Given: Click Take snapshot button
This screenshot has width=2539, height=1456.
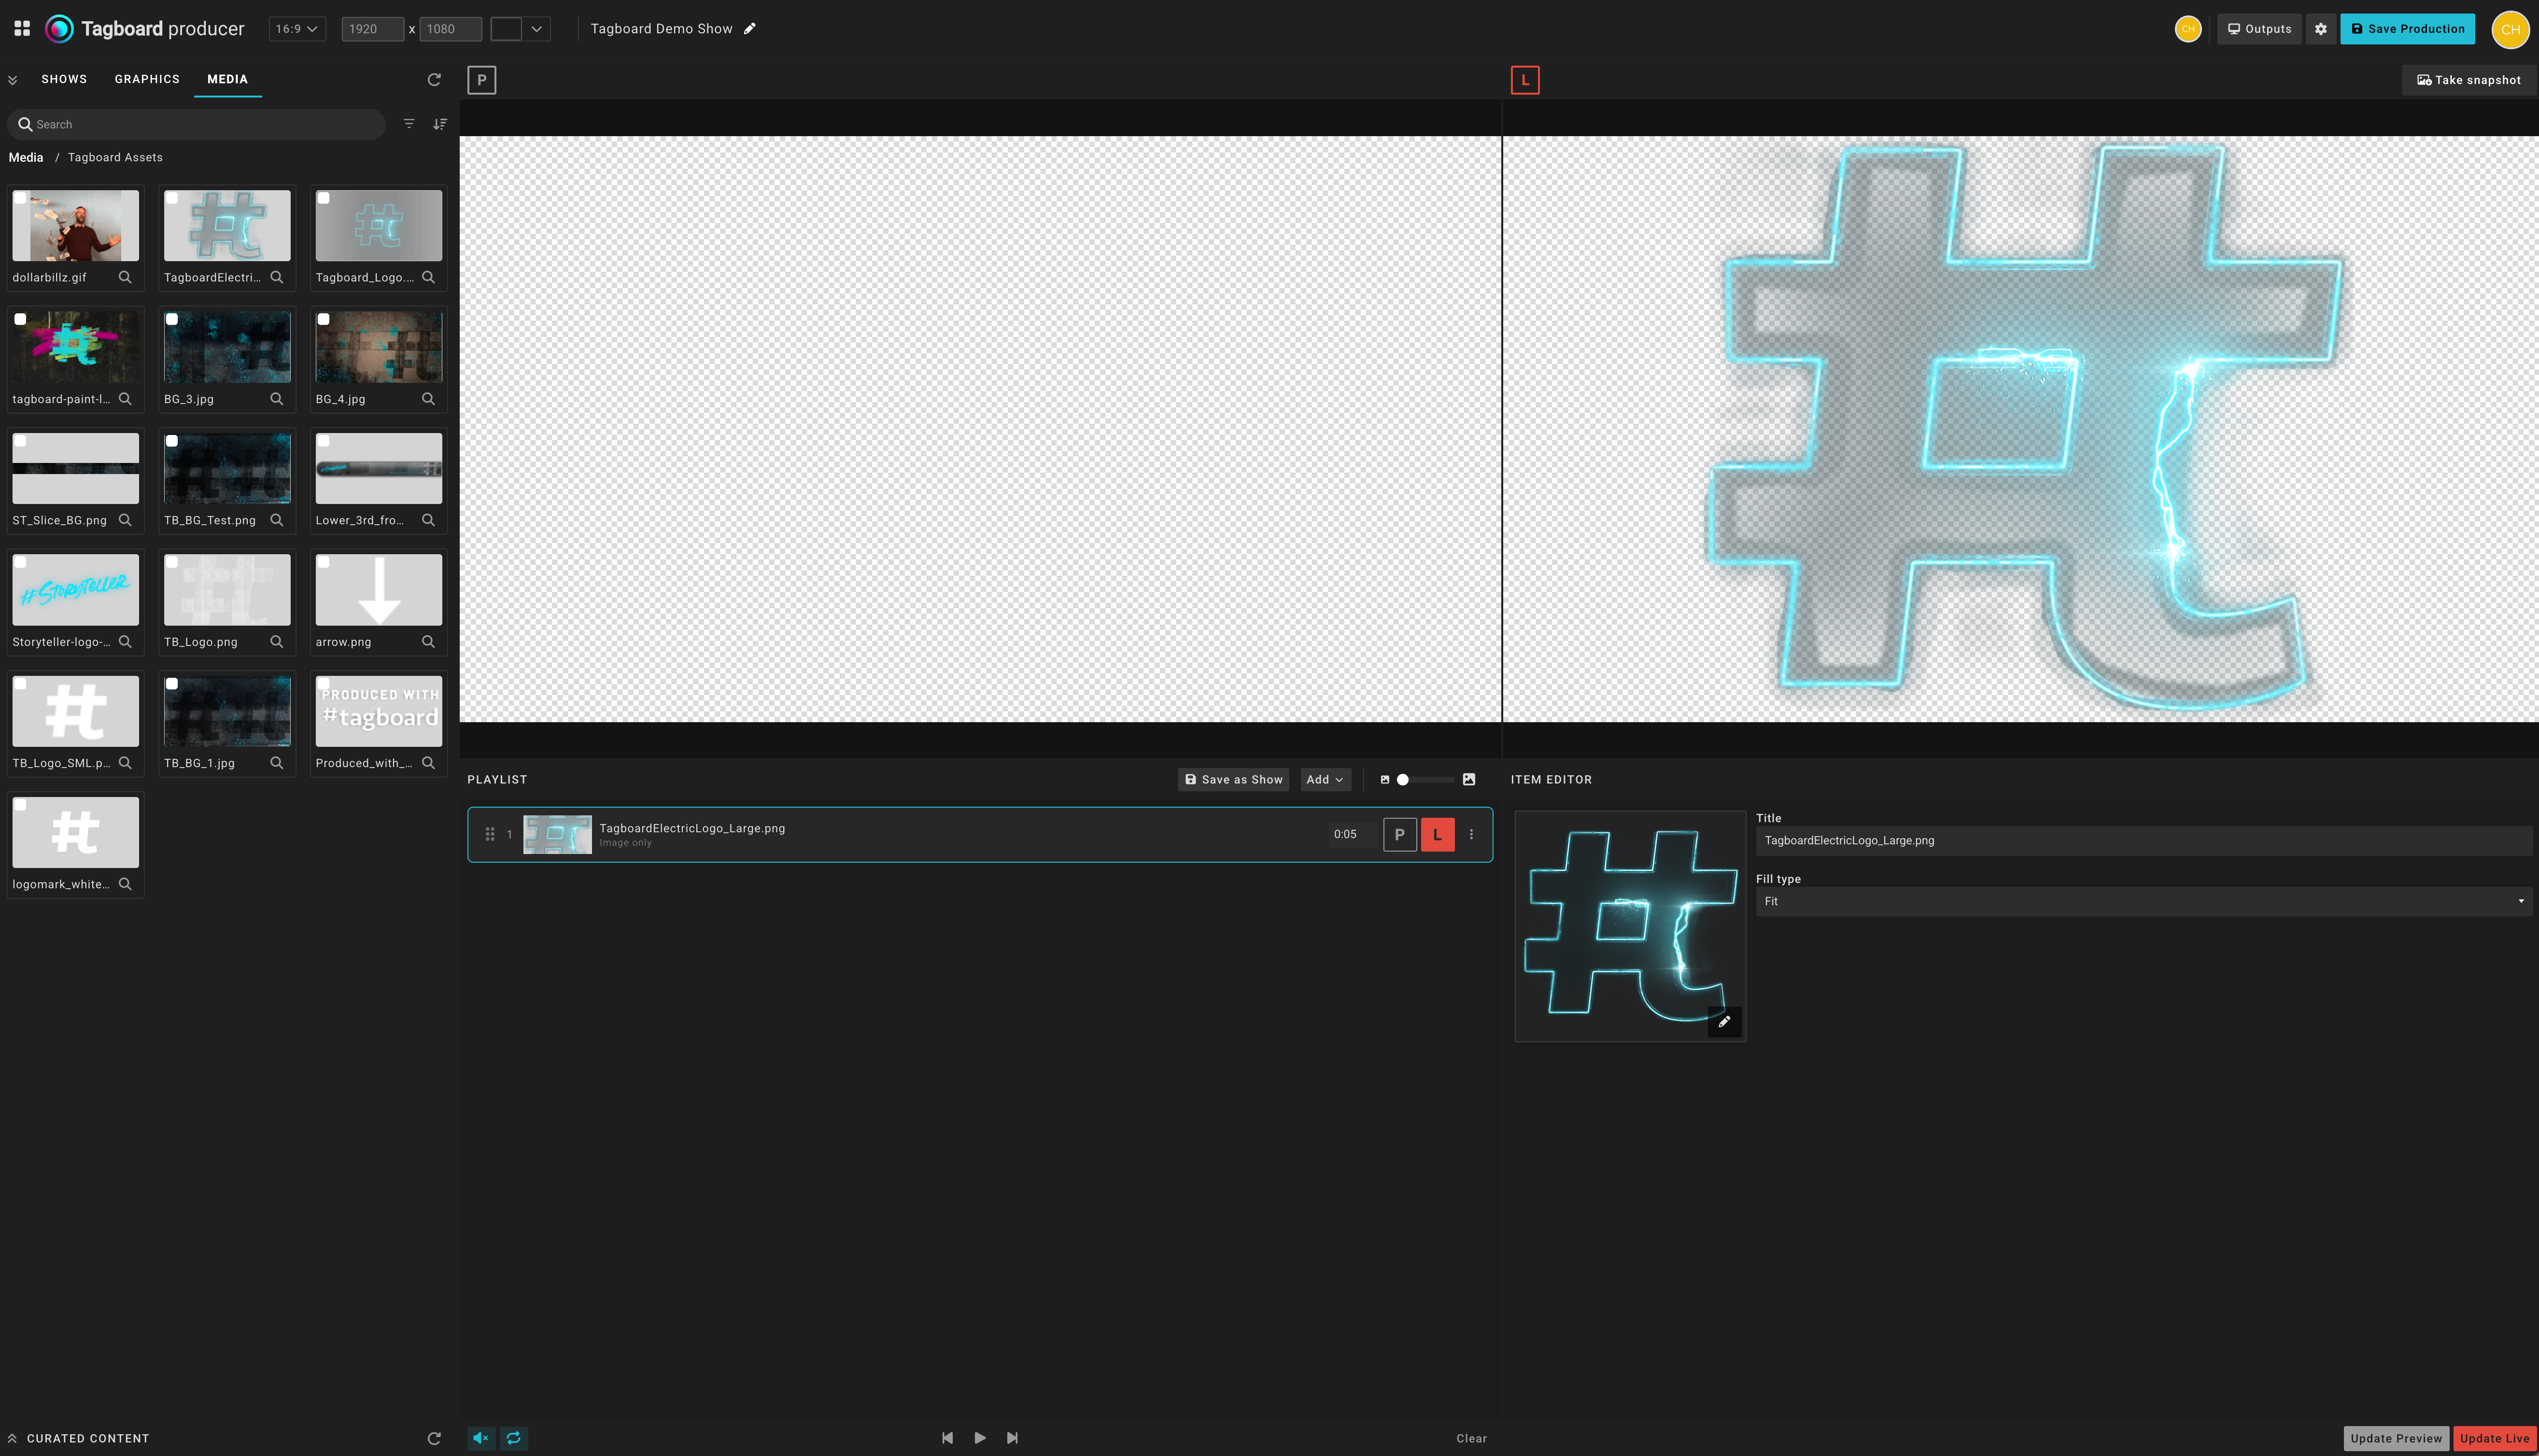Looking at the screenshot, I should pos(2469,80).
